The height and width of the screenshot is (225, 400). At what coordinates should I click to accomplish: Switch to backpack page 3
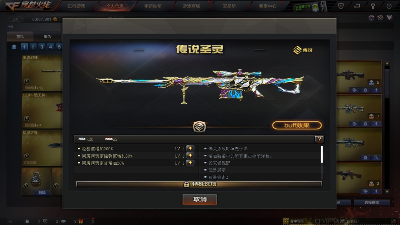point(41,47)
